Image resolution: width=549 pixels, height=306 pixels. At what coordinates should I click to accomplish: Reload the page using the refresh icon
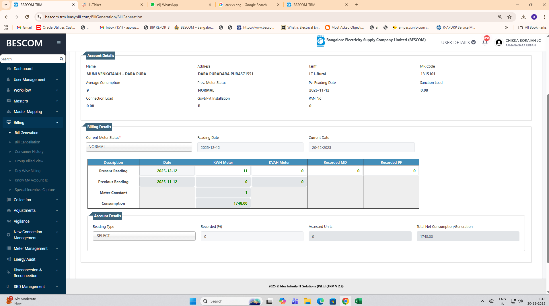[27, 17]
